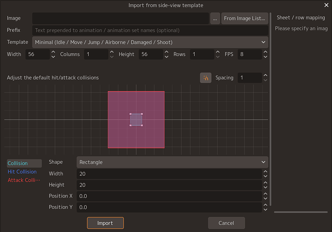Select the Collision tab
The image size is (332, 232).
click(x=24, y=163)
